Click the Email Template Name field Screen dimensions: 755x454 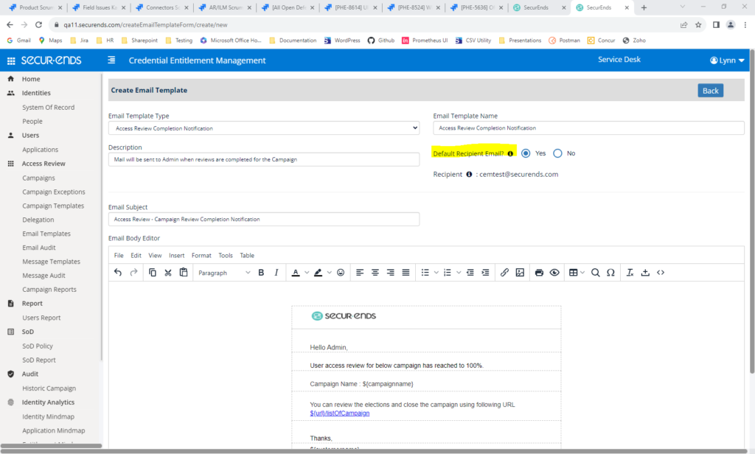click(588, 128)
